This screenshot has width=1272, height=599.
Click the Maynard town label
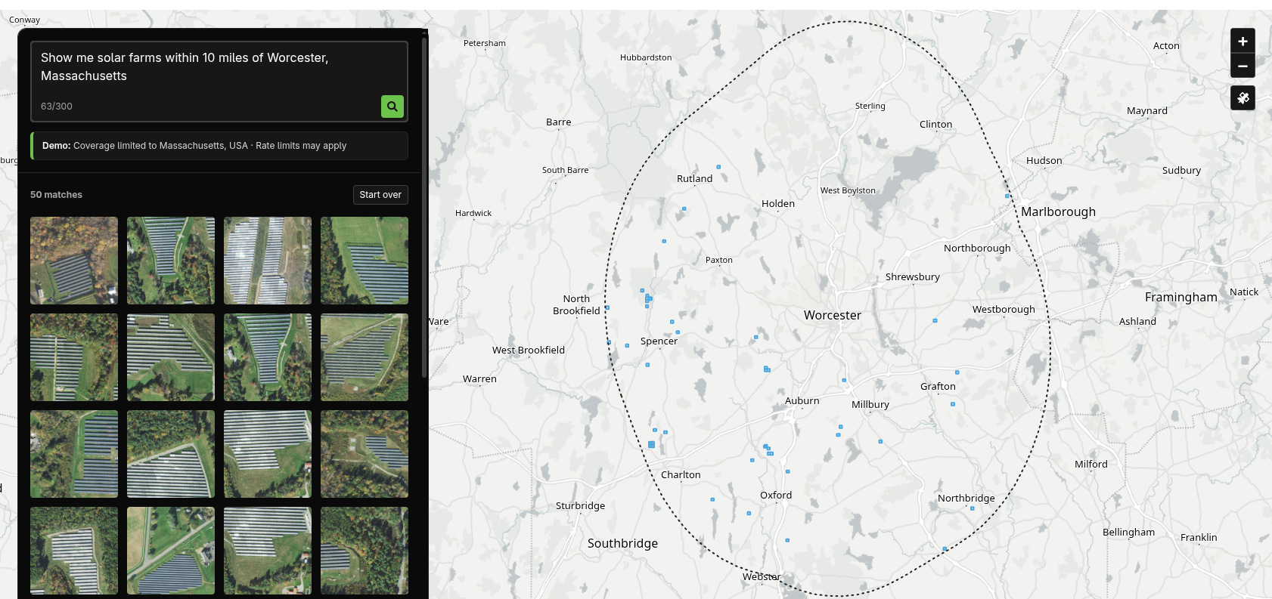1147,110
